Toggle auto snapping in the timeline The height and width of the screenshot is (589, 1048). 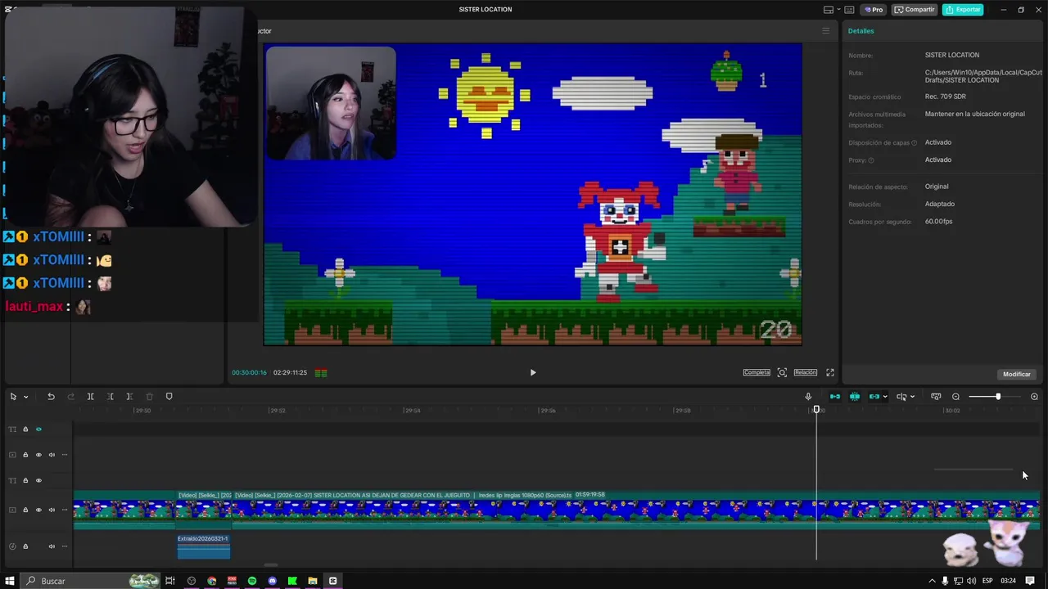(x=855, y=397)
